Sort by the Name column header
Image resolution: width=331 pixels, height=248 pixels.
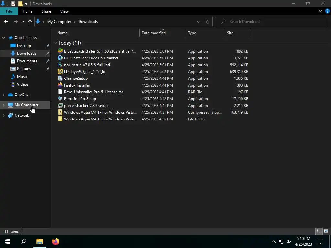click(62, 33)
